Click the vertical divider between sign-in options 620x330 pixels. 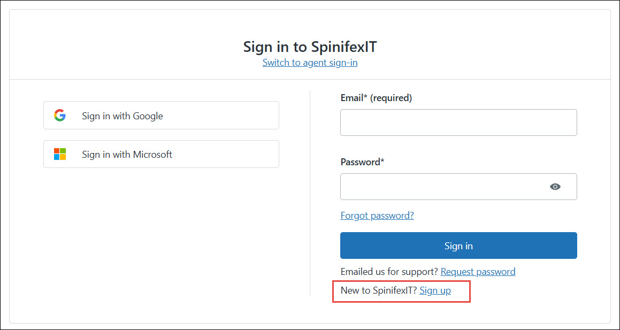310,193
